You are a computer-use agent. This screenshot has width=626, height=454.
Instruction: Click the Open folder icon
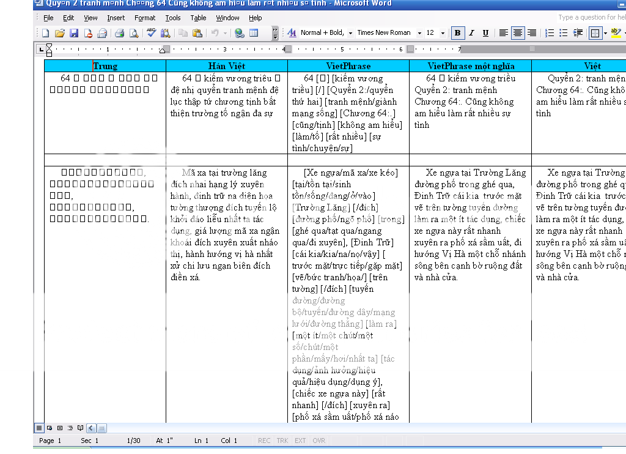60,33
